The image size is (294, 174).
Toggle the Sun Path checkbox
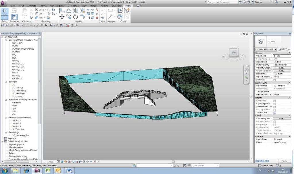tap(274, 80)
